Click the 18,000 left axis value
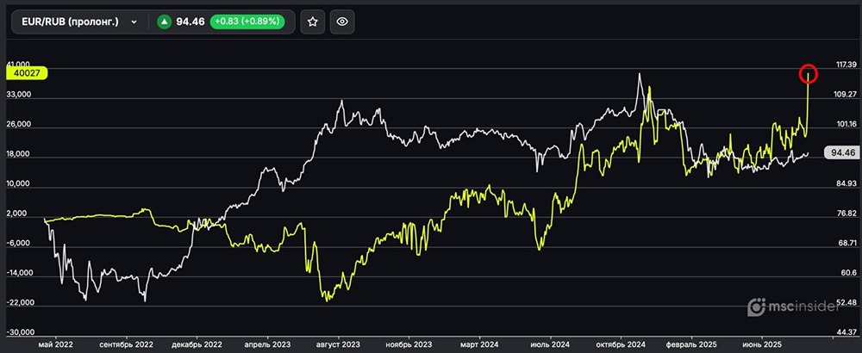The image size is (862, 353). click(17, 154)
